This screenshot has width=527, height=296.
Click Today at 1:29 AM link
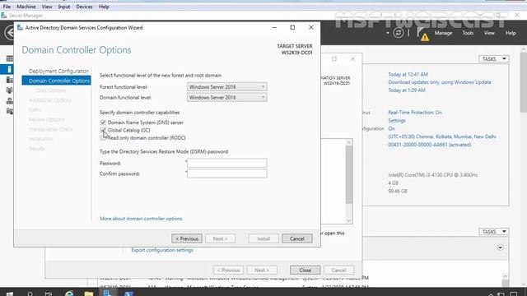(407, 90)
